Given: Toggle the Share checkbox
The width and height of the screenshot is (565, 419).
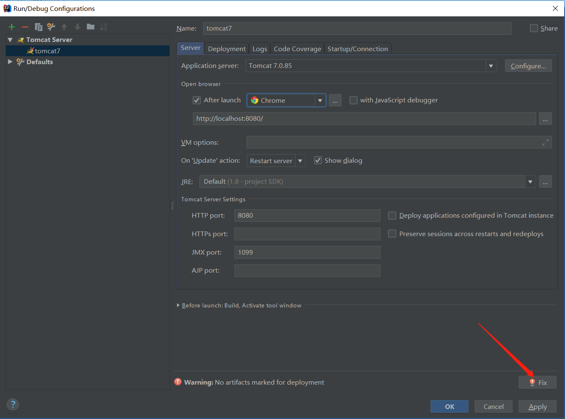Looking at the screenshot, I should tap(534, 28).
